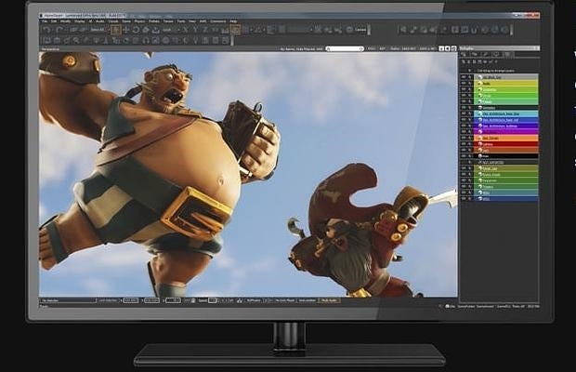Open the Modify menu
The width and height of the screenshot is (576, 372).
pos(65,21)
